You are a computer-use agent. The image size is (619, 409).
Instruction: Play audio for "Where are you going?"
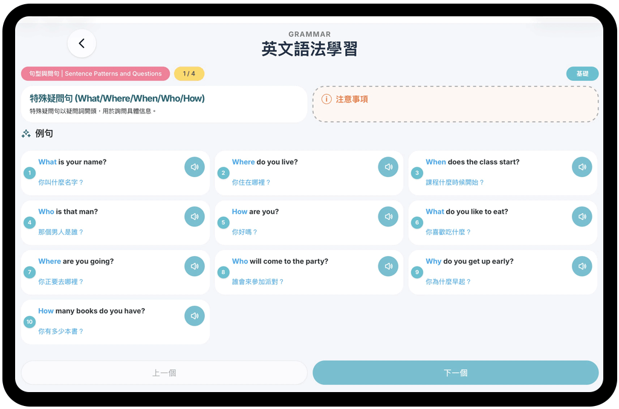click(x=195, y=266)
